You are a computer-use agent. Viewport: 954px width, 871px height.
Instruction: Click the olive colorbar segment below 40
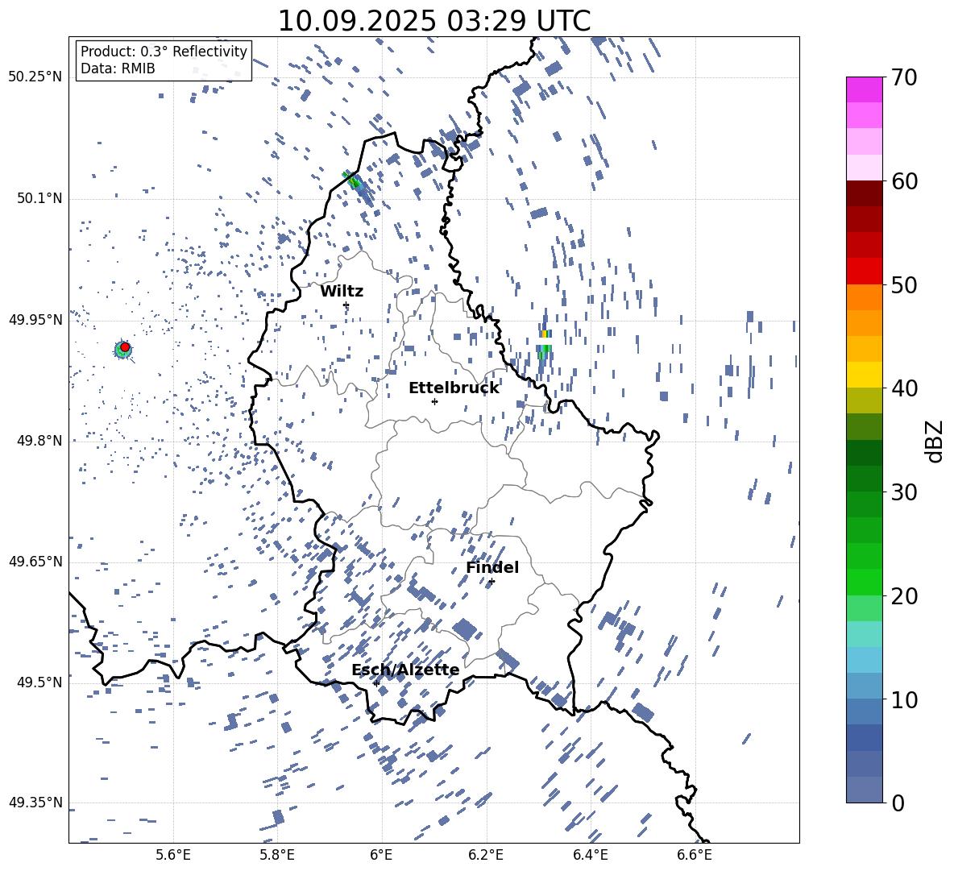tap(864, 400)
